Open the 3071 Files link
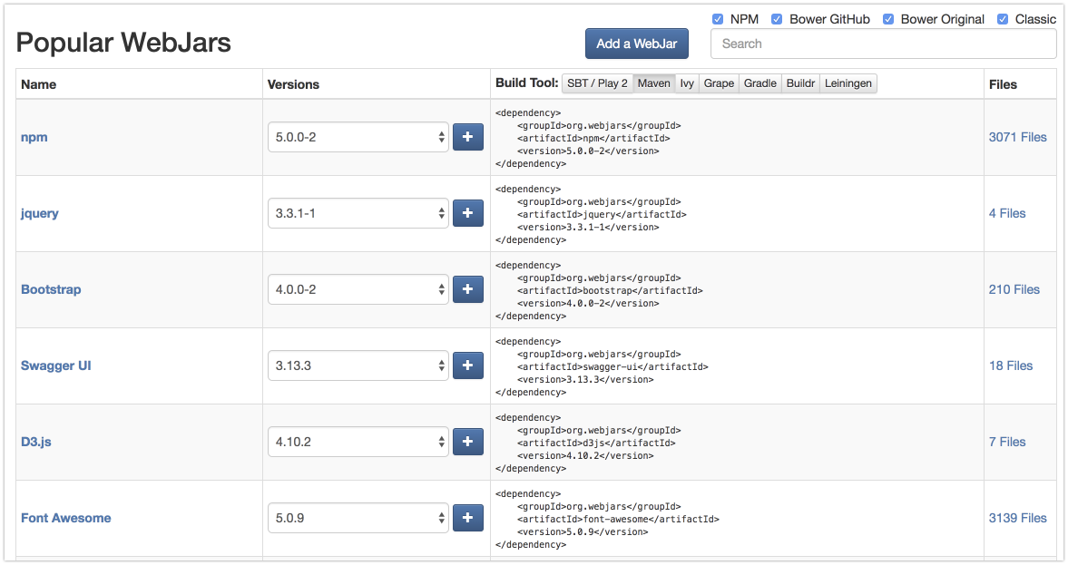1068x565 pixels. (x=1017, y=137)
